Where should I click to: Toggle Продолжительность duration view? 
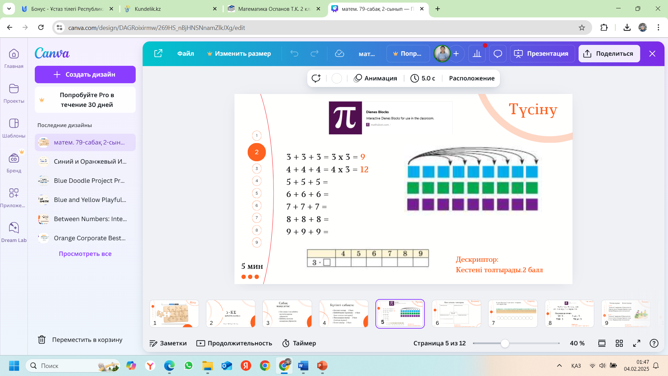[x=234, y=343]
